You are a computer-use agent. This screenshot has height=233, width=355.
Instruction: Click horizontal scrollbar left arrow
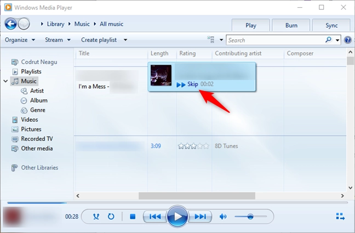point(78,196)
